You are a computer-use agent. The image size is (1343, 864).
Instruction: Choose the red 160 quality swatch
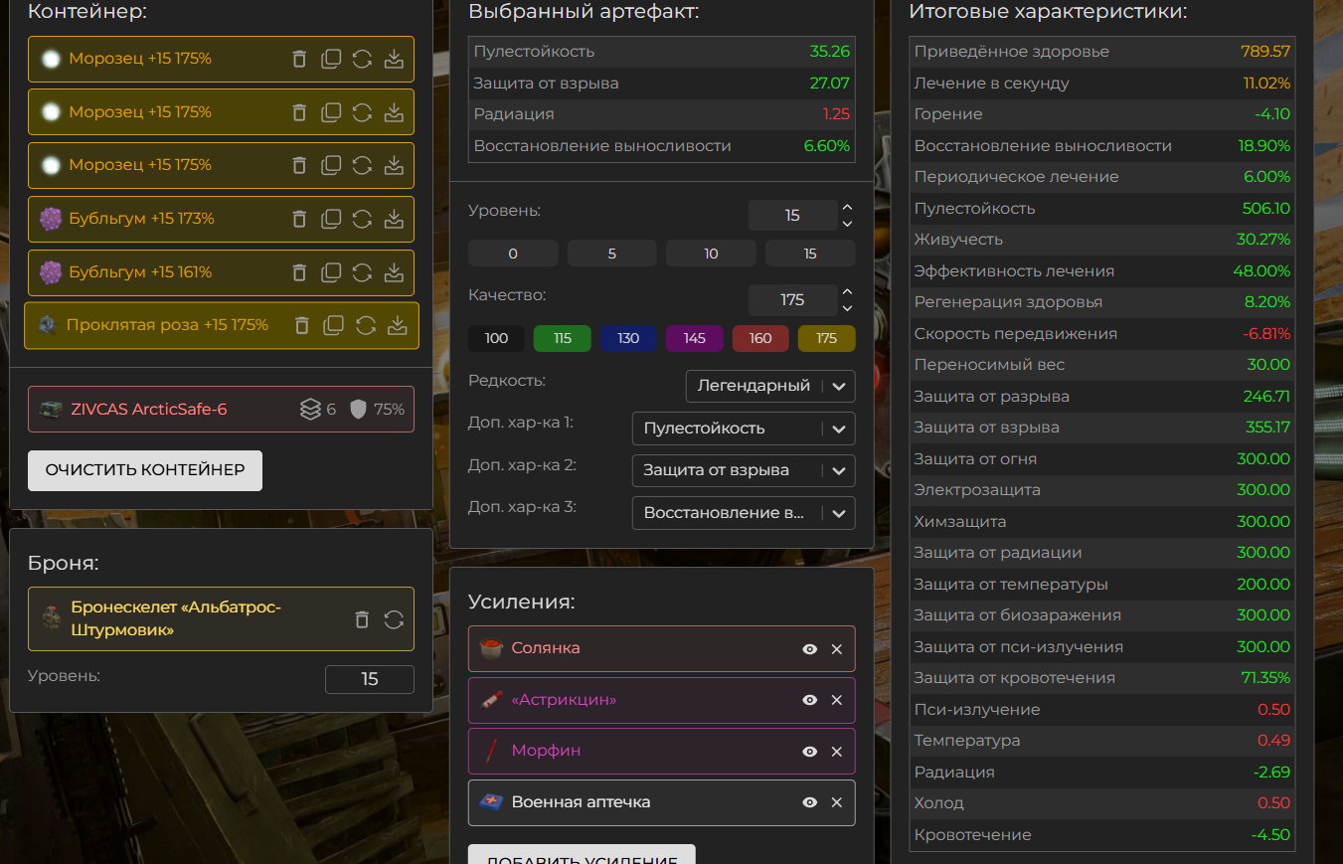(x=759, y=338)
